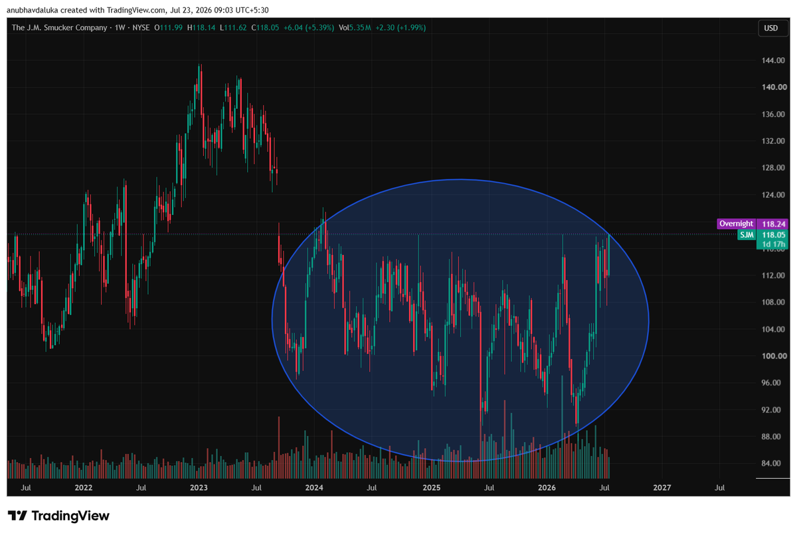Click the H118.14 high value

201,28
